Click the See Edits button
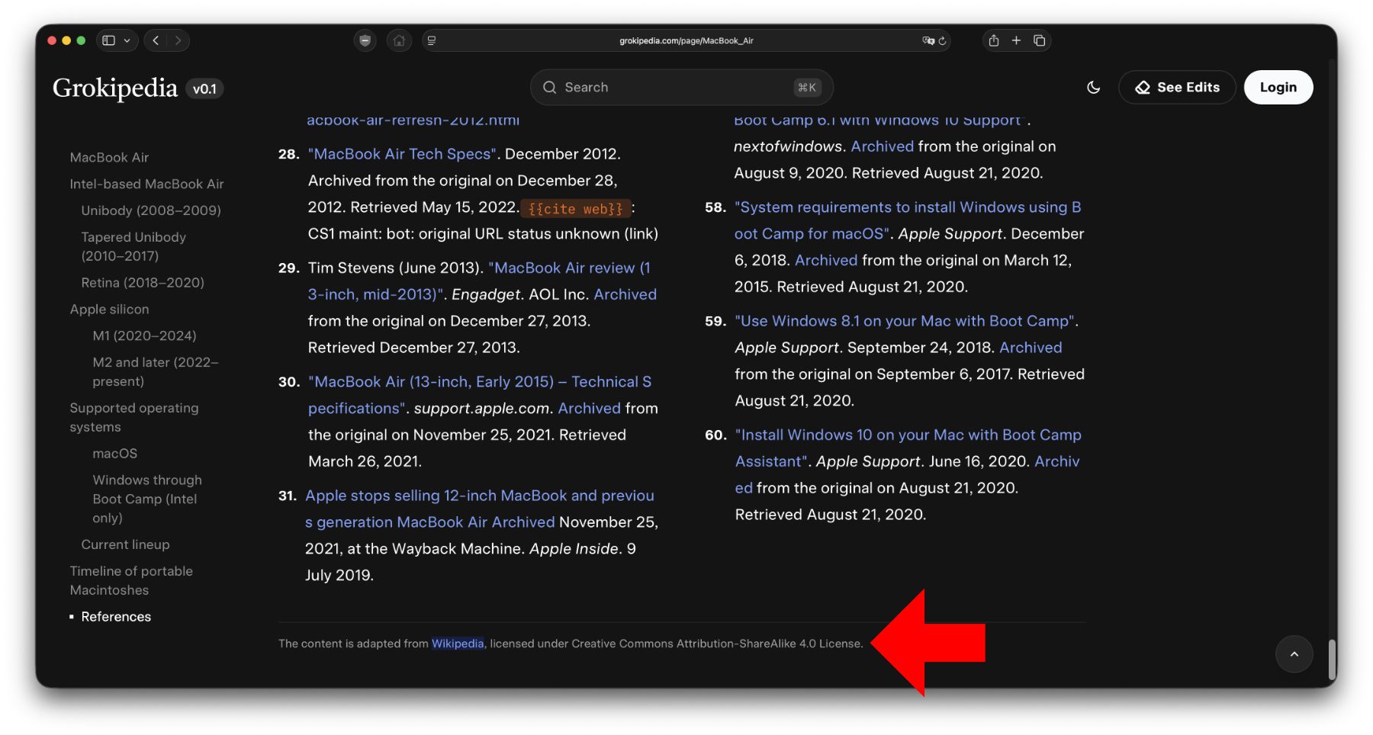Image resolution: width=1373 pixels, height=735 pixels. pos(1177,88)
